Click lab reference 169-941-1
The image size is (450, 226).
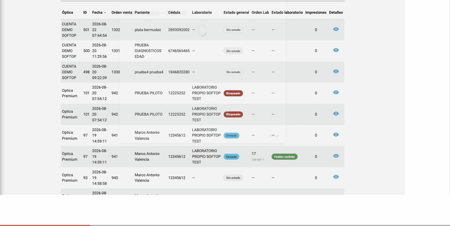click(258, 160)
